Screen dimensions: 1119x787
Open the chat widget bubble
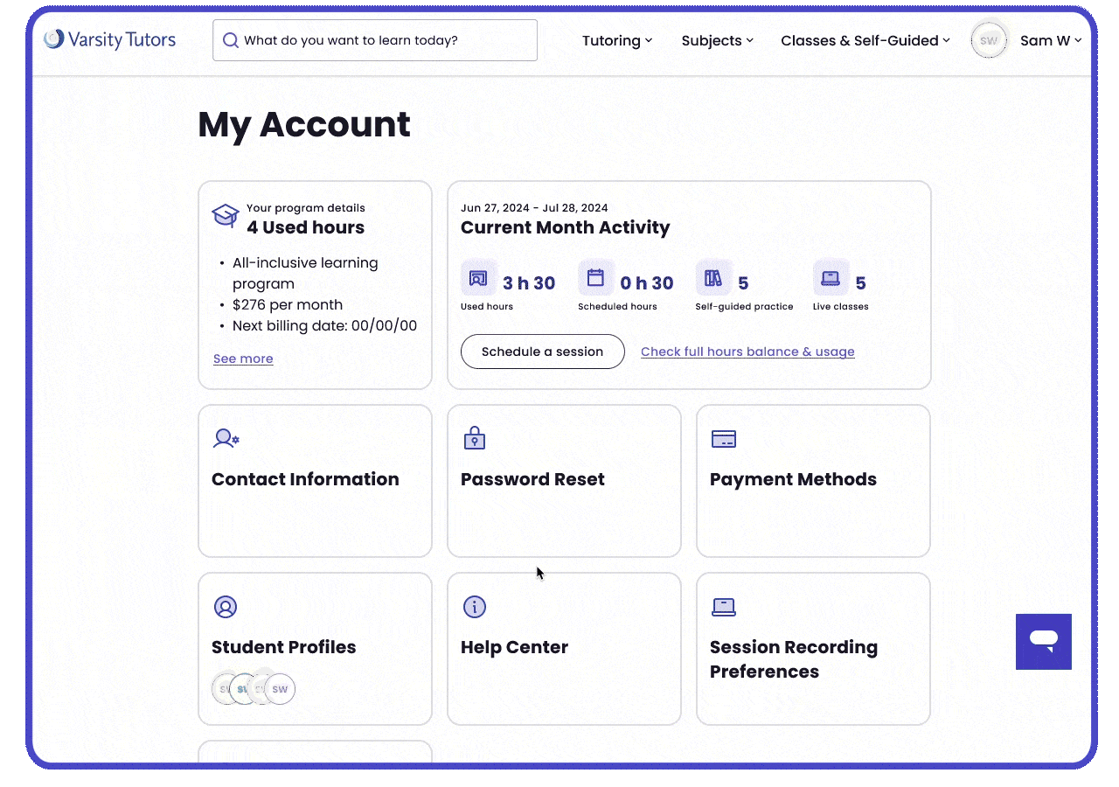(1043, 641)
